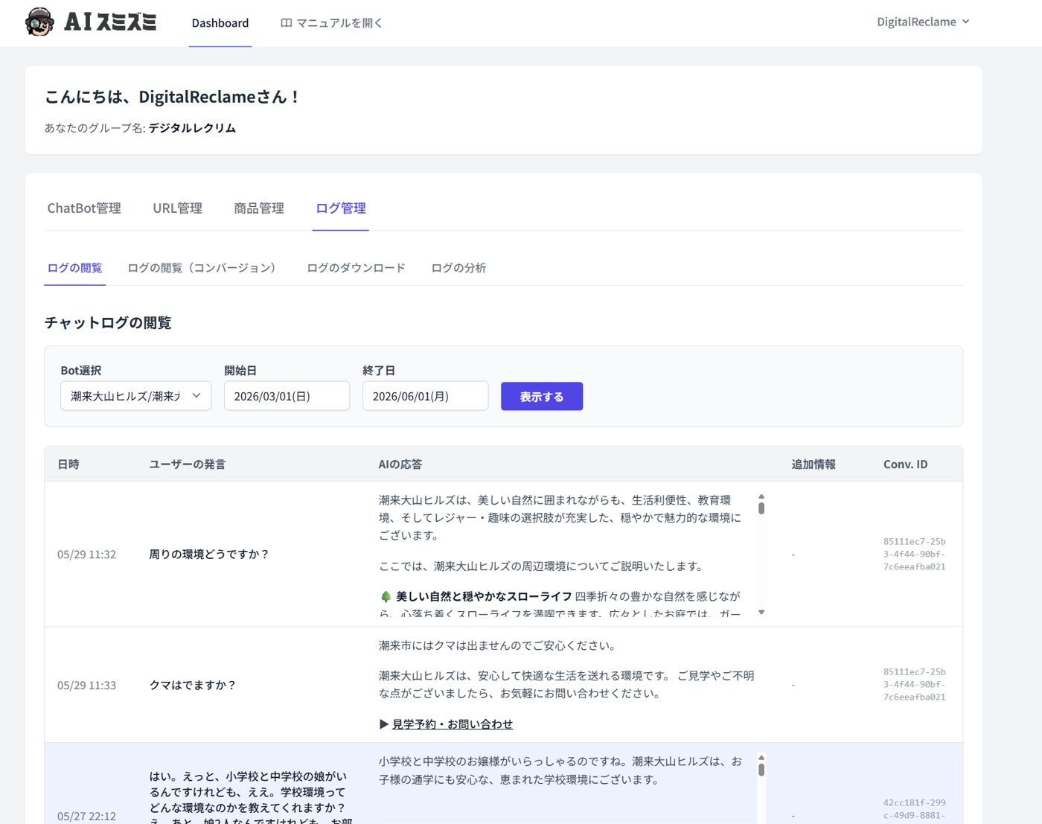Click the tree emoji in the first AI response
This screenshot has width=1042, height=824.
386,597
